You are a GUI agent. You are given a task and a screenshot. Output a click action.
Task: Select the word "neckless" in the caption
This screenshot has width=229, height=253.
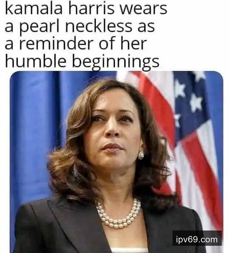pos(99,26)
